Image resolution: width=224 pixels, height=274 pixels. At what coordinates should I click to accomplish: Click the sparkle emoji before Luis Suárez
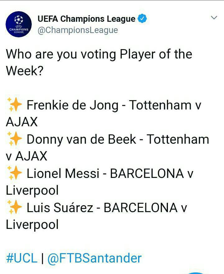(x=14, y=208)
